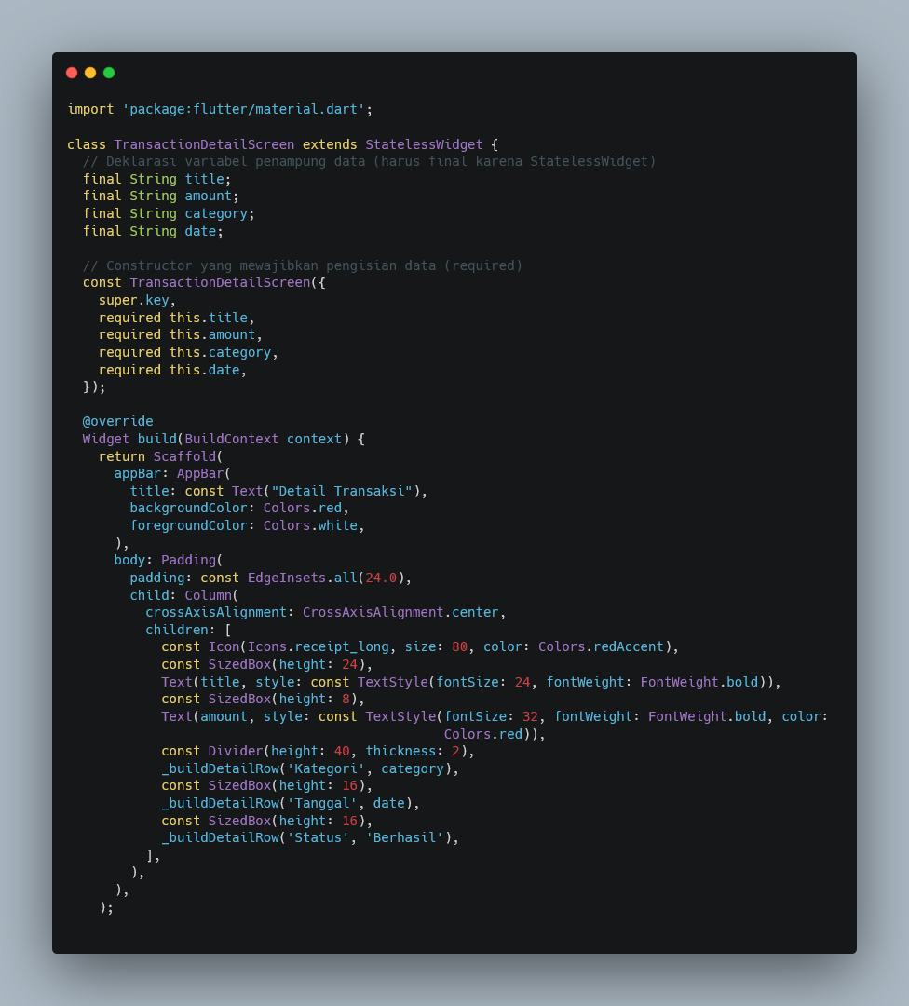Click Widget build(BuildContext context) line
Image resolution: width=909 pixels, height=1006 pixels.
coord(224,439)
